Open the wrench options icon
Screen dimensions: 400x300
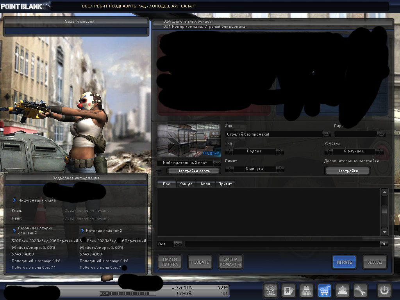click(x=360, y=291)
